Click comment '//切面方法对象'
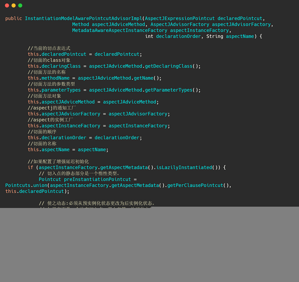The width and height of the screenshot is (299, 282). 44,96
